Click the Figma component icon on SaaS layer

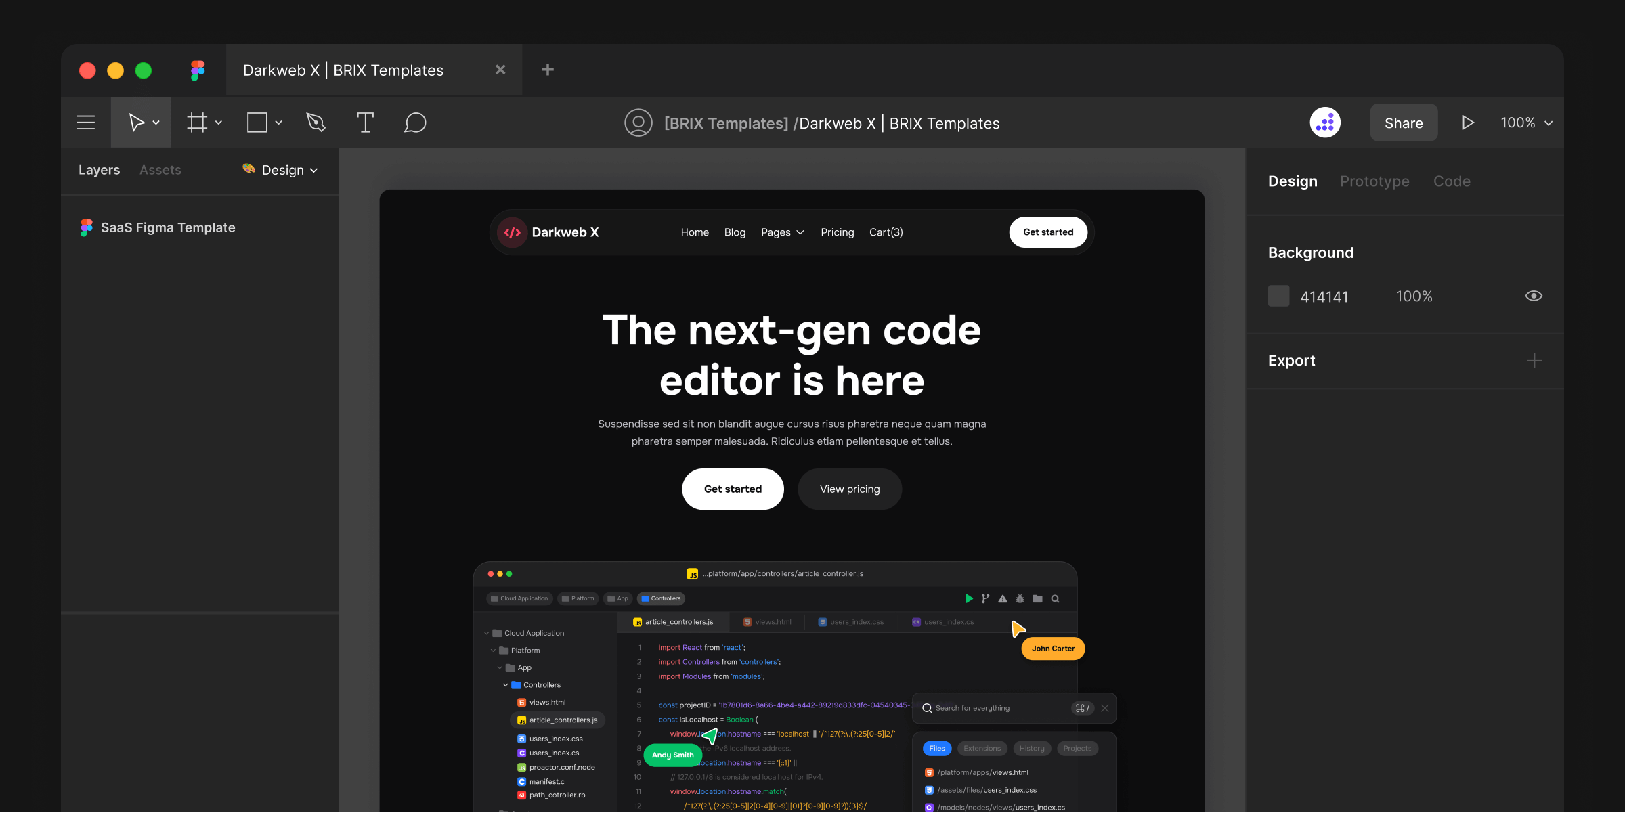point(86,227)
